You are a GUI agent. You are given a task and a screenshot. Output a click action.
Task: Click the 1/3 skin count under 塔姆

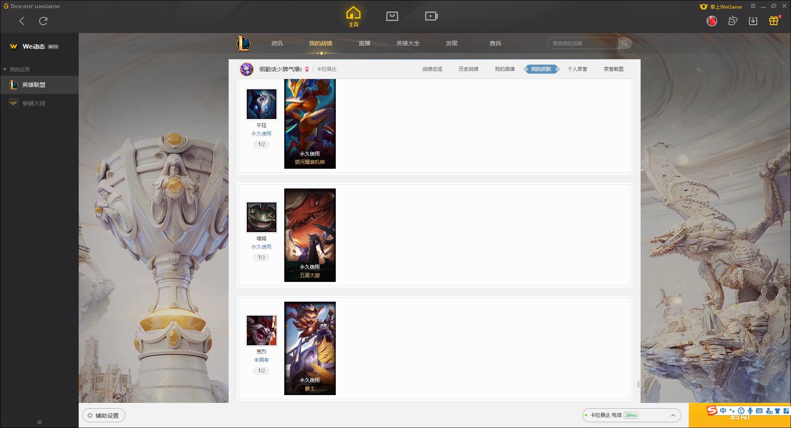[262, 258]
